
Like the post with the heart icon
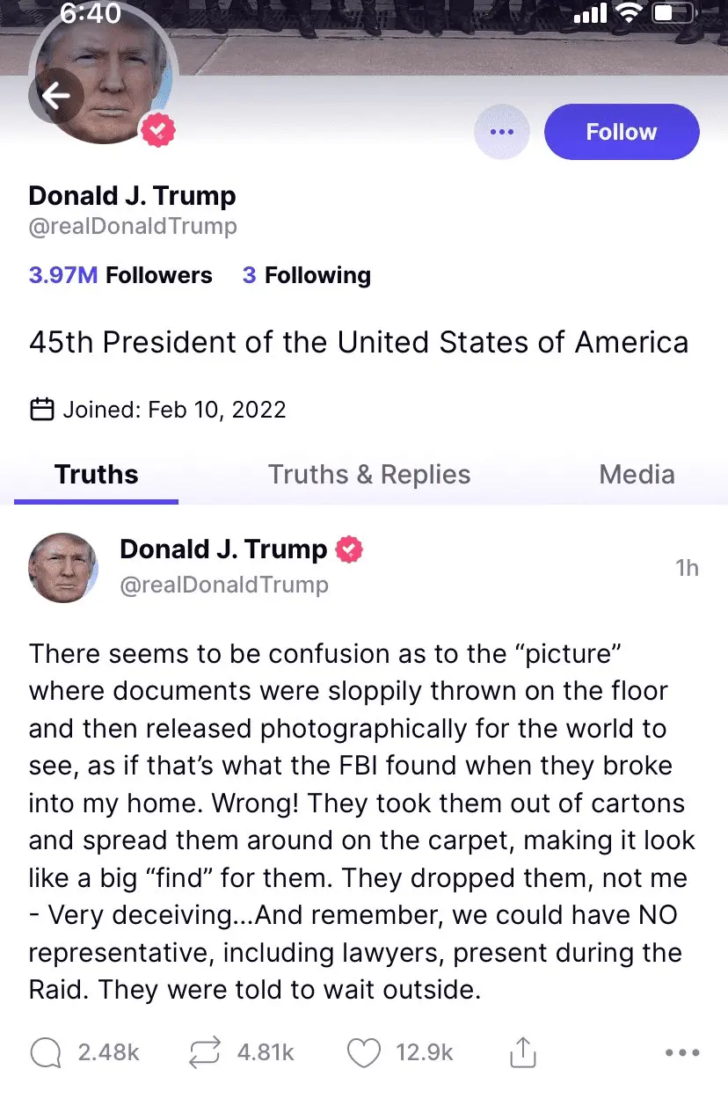[x=364, y=1052]
